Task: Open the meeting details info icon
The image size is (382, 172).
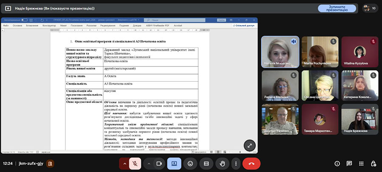Action: click(x=337, y=163)
